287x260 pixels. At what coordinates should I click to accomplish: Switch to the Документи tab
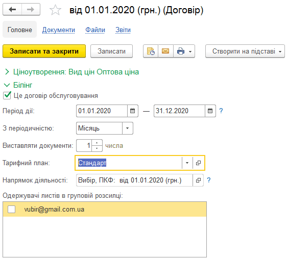(x=59, y=30)
